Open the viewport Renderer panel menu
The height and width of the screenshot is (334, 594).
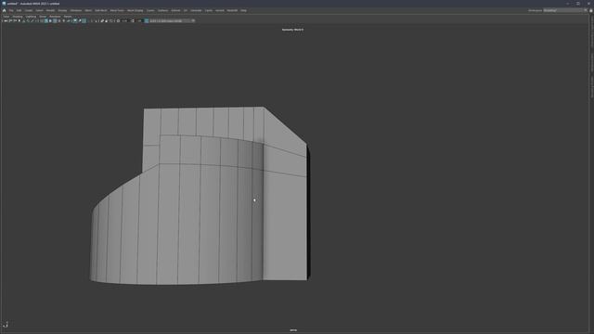(x=55, y=17)
